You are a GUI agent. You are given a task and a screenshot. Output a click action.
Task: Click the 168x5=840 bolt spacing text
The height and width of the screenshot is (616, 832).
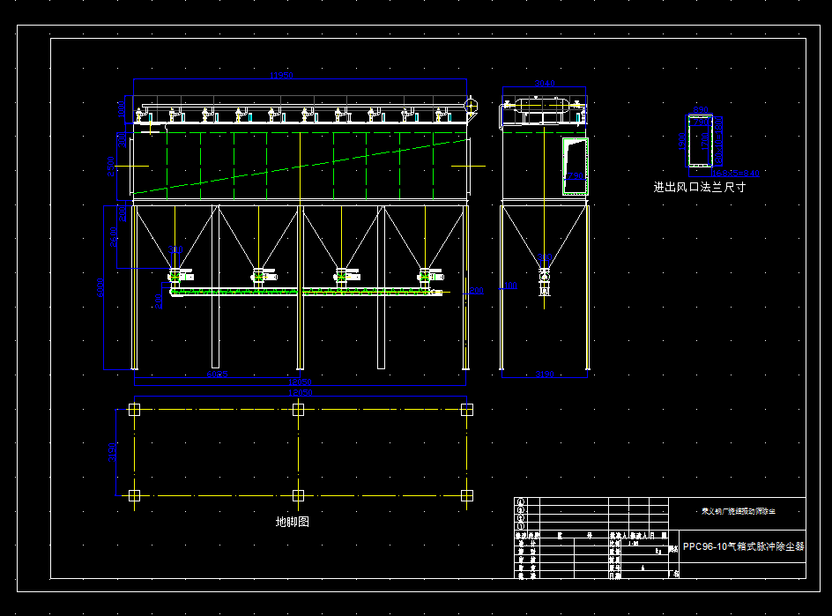(735, 173)
